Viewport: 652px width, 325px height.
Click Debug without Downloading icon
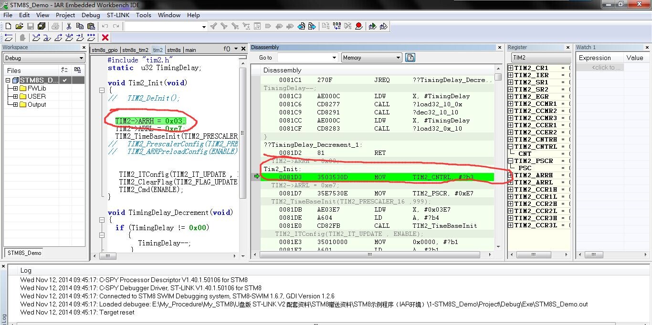pyautogui.click(x=383, y=26)
